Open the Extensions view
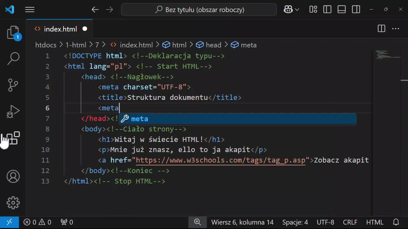This screenshot has height=229, width=408. (x=13, y=138)
